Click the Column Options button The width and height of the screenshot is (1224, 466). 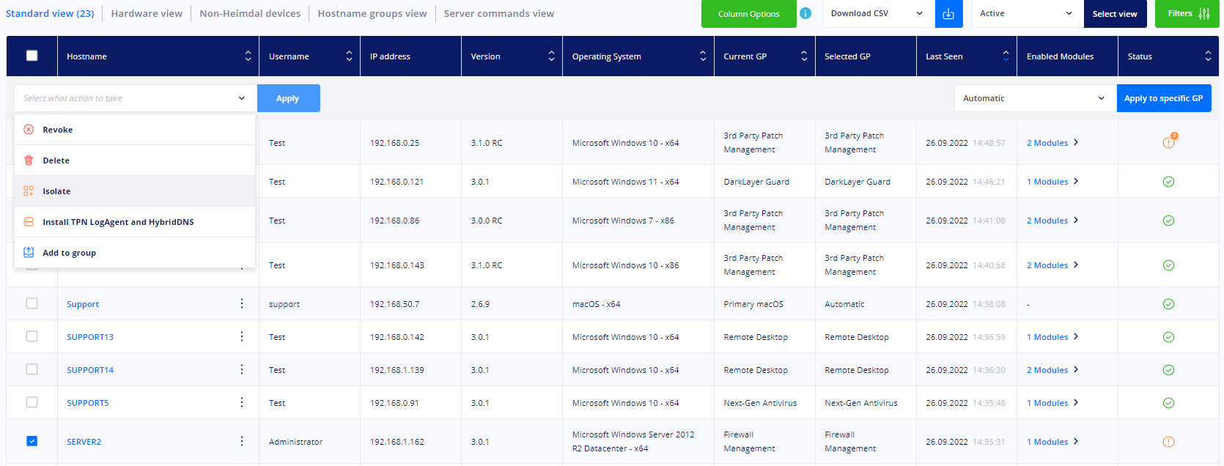(748, 14)
